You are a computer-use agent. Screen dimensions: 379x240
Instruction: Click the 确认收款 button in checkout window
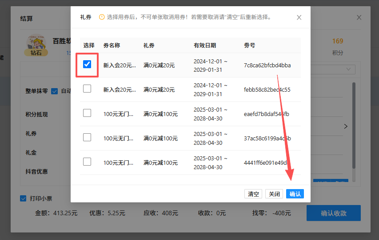(334, 213)
